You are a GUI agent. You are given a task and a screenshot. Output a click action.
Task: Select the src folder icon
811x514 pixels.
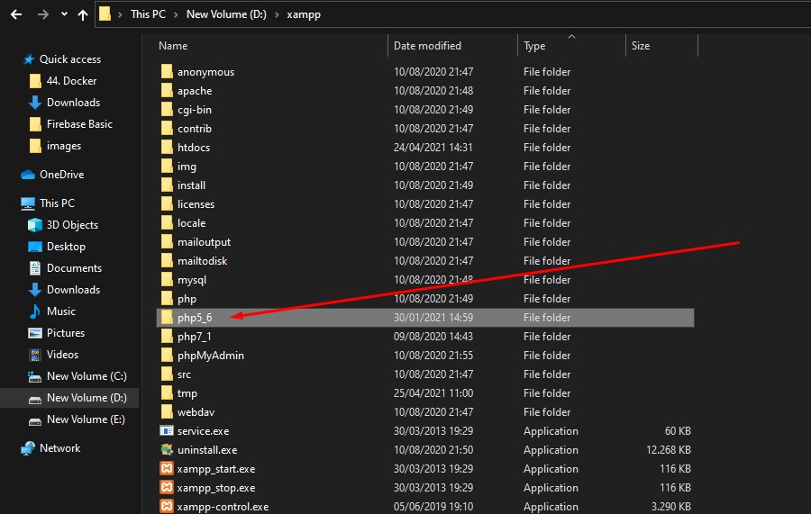[167, 374]
